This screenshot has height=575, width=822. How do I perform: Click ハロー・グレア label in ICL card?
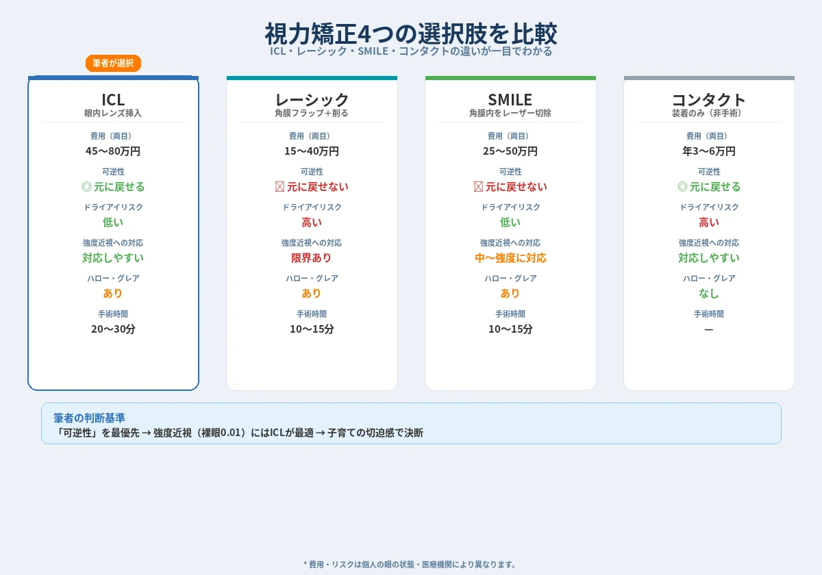click(x=113, y=279)
